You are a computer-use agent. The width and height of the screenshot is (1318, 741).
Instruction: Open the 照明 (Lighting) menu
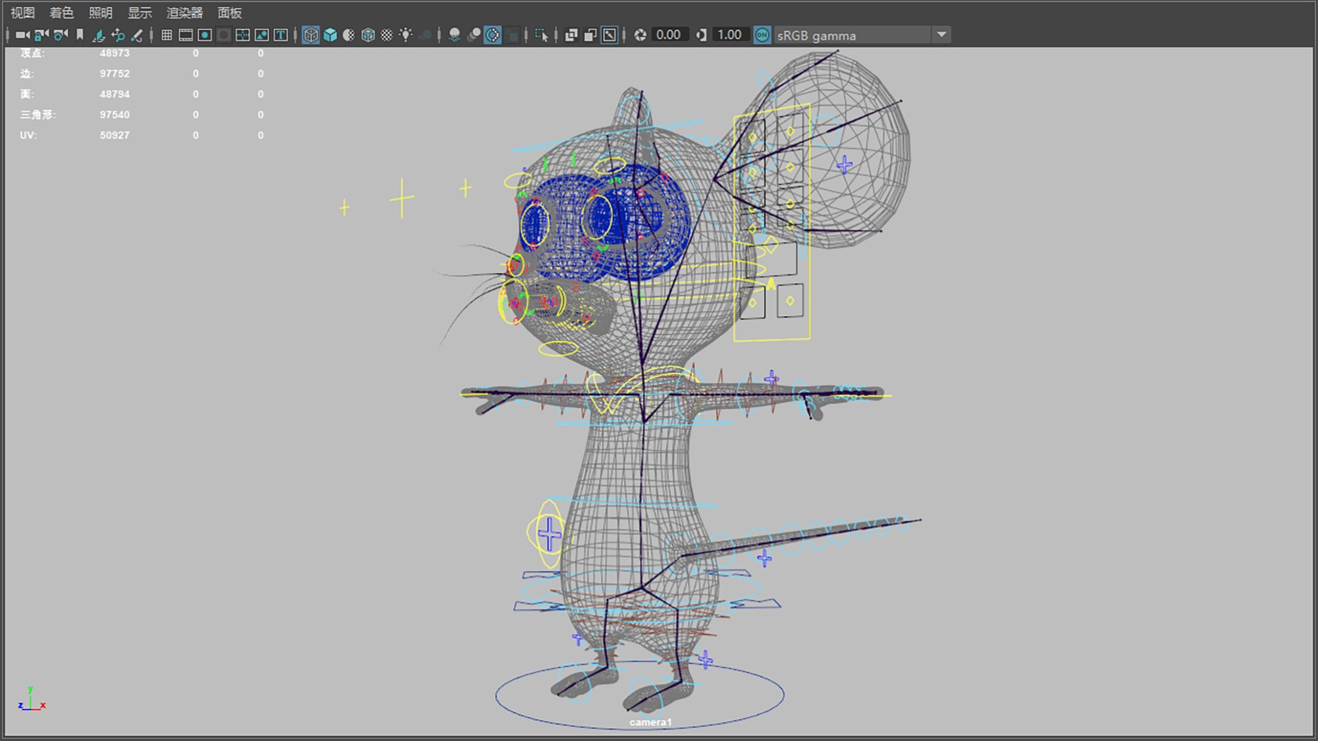pyautogui.click(x=100, y=13)
